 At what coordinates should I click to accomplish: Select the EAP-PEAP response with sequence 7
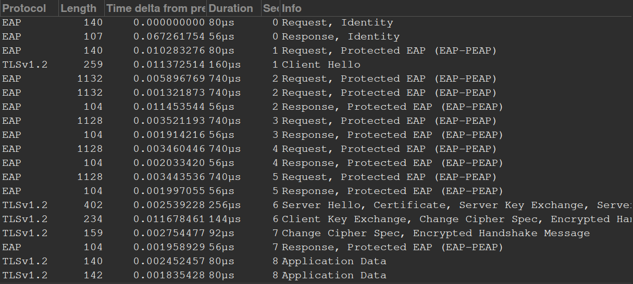pos(392,247)
